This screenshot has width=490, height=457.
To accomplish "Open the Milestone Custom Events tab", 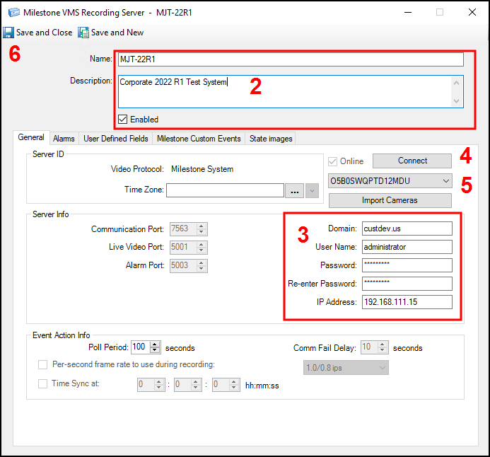I will [x=199, y=139].
